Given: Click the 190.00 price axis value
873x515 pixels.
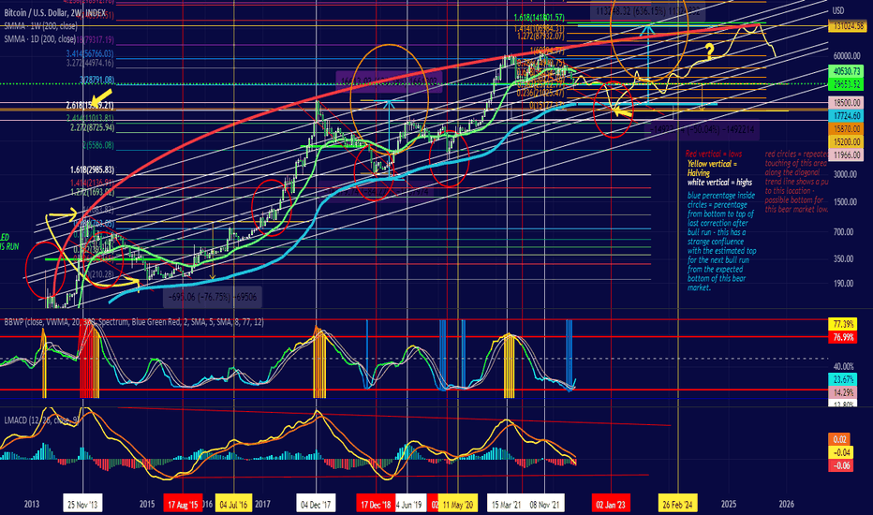Looking at the screenshot, I should (843, 284).
